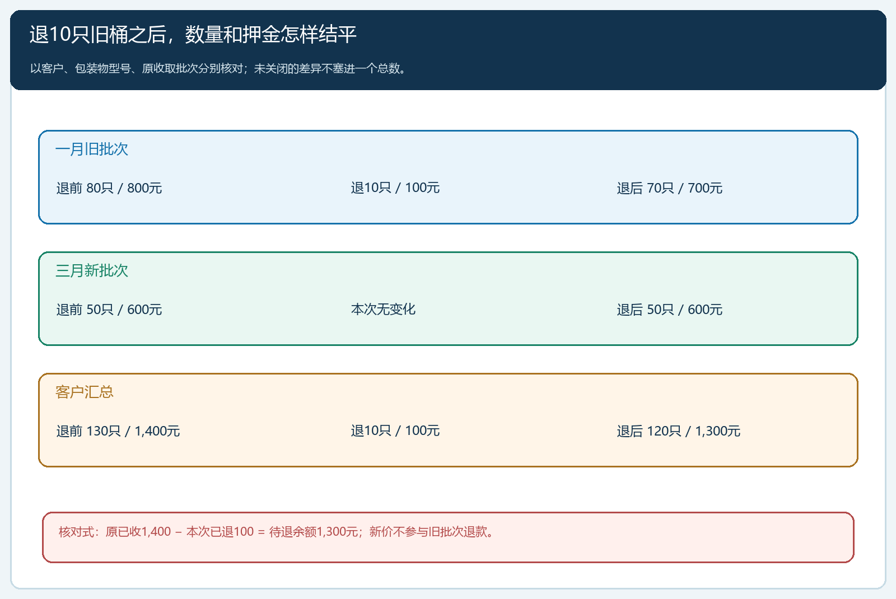Image resolution: width=896 pixels, height=599 pixels.
Task: Click 退后 120只 / 1,300元
Action: coord(679,431)
